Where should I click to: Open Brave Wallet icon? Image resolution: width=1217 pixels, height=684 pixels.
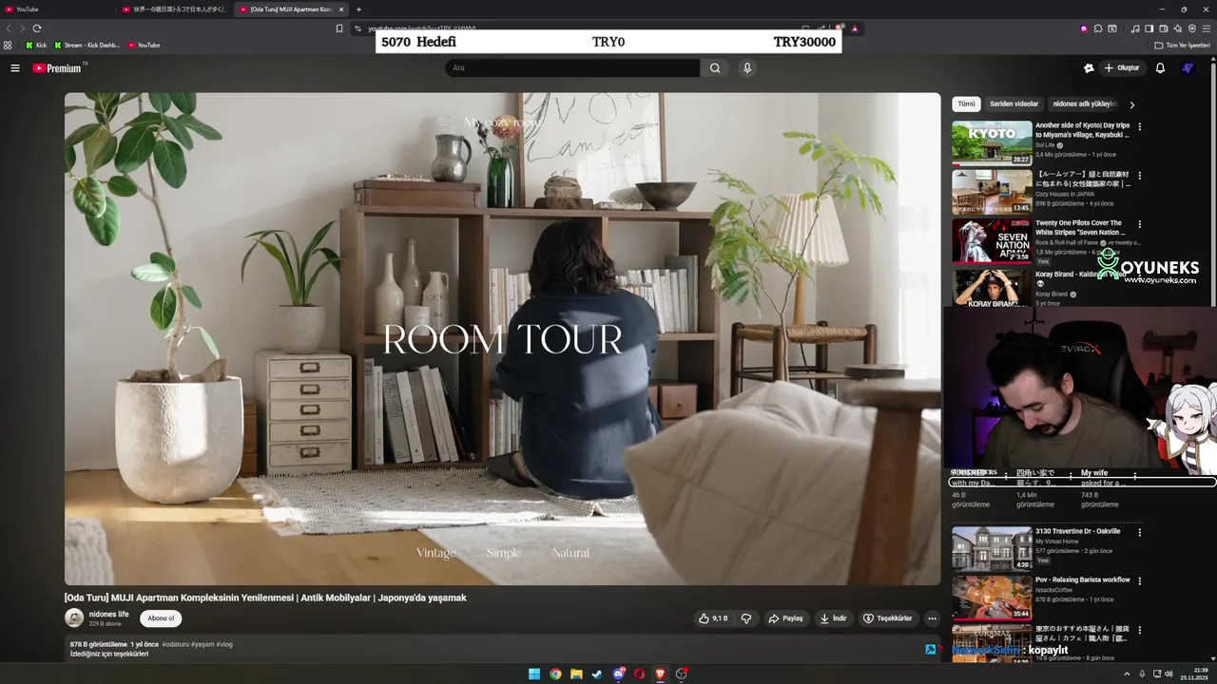pyautogui.click(x=1163, y=28)
